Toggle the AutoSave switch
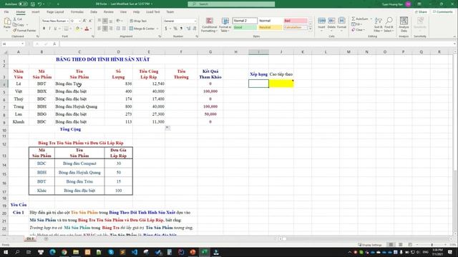Screen dimensions: 458x257 [23, 4]
